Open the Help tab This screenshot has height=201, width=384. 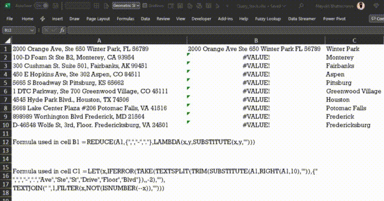pyautogui.click(x=244, y=19)
